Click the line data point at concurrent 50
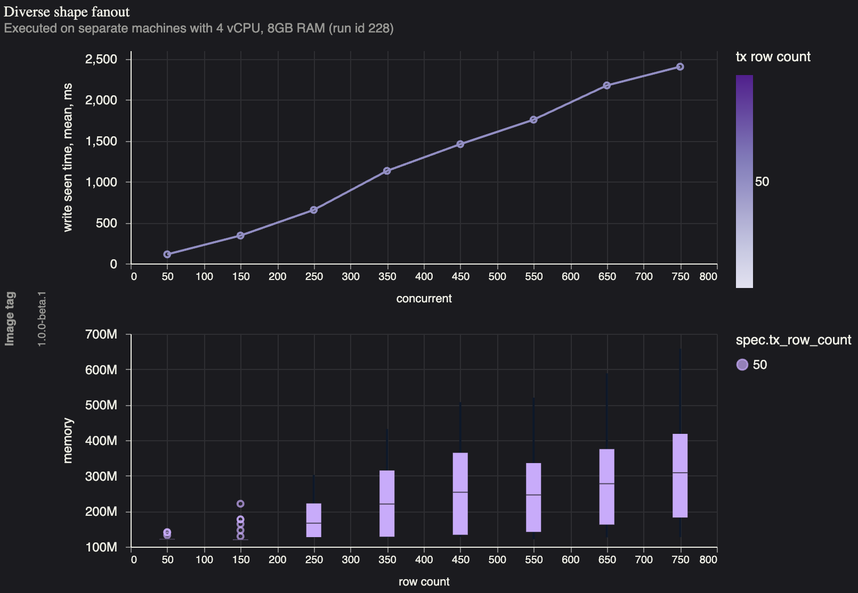The image size is (858, 593). click(167, 254)
